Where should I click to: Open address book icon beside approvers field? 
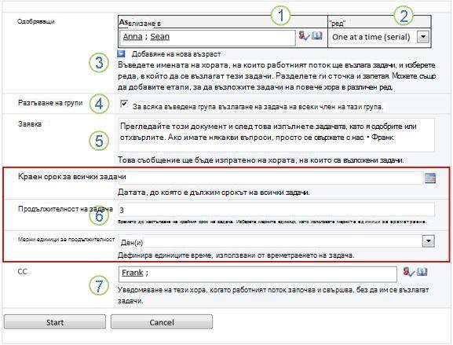(317, 36)
